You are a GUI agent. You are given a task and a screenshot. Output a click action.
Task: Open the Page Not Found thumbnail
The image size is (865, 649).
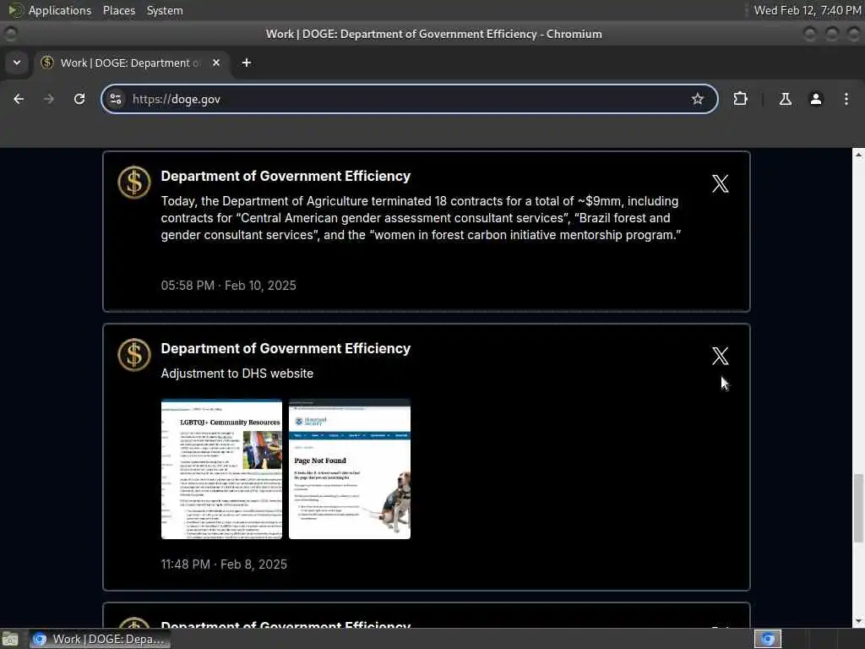click(x=350, y=469)
